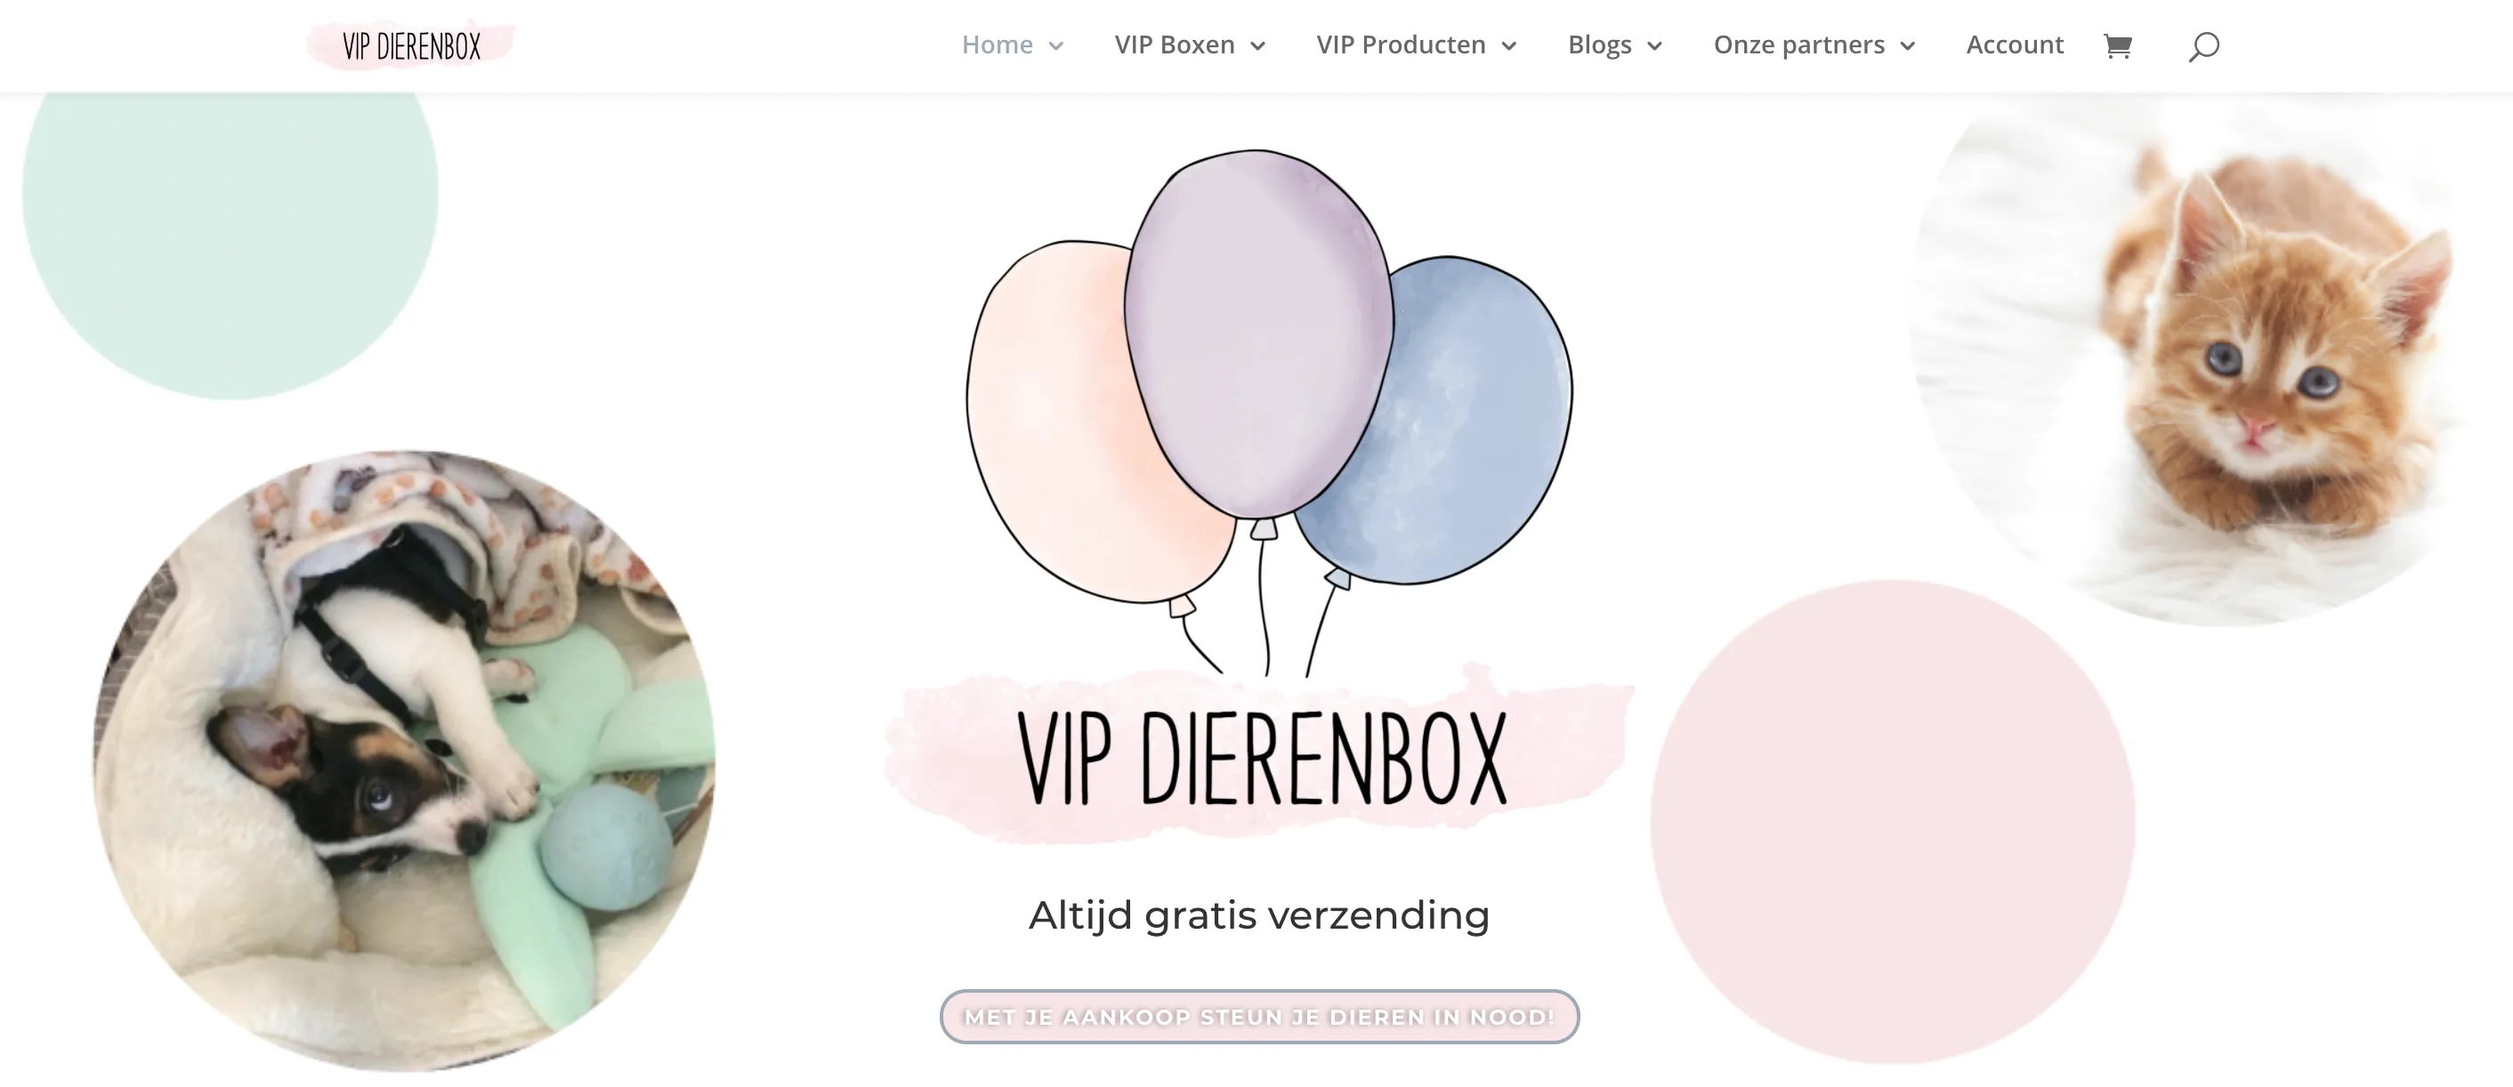
Task: Click the round puppy photo thumbnail
Action: [404, 761]
